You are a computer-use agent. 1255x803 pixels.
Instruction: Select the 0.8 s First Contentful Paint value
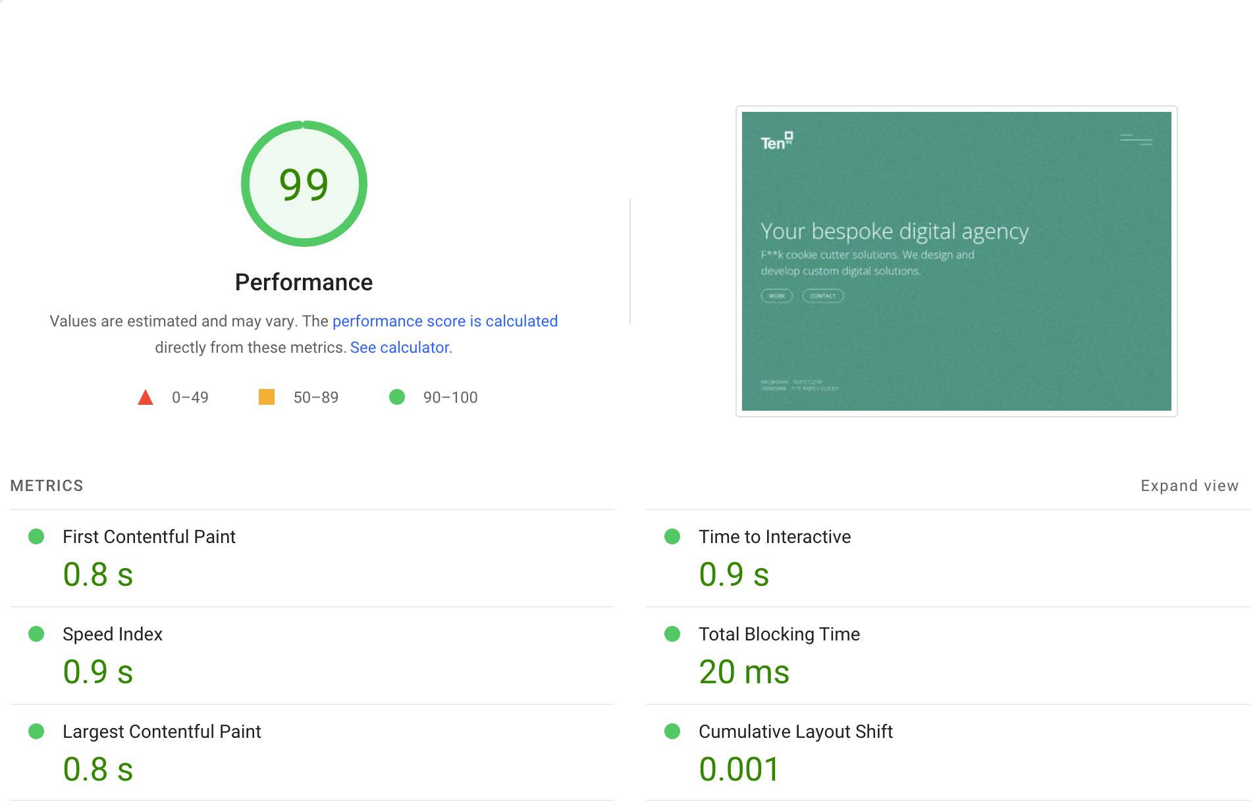(97, 575)
